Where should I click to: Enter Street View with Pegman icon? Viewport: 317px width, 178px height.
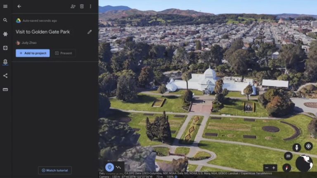pos(296,147)
